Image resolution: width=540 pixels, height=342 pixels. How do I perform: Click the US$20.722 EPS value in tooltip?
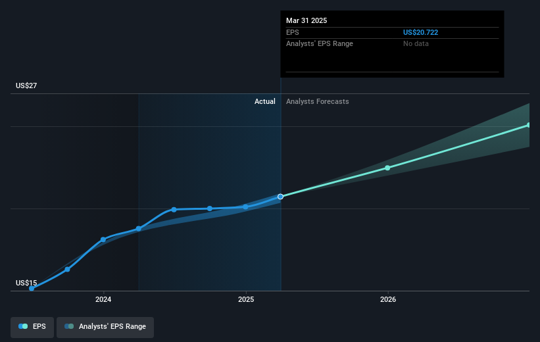420,32
